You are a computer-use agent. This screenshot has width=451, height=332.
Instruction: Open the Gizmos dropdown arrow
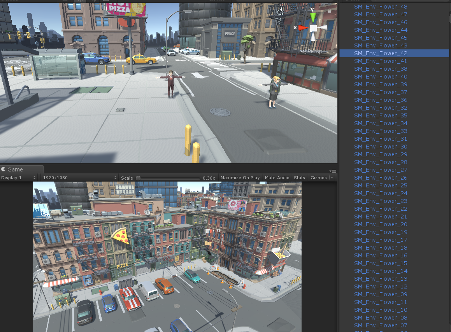(332, 178)
